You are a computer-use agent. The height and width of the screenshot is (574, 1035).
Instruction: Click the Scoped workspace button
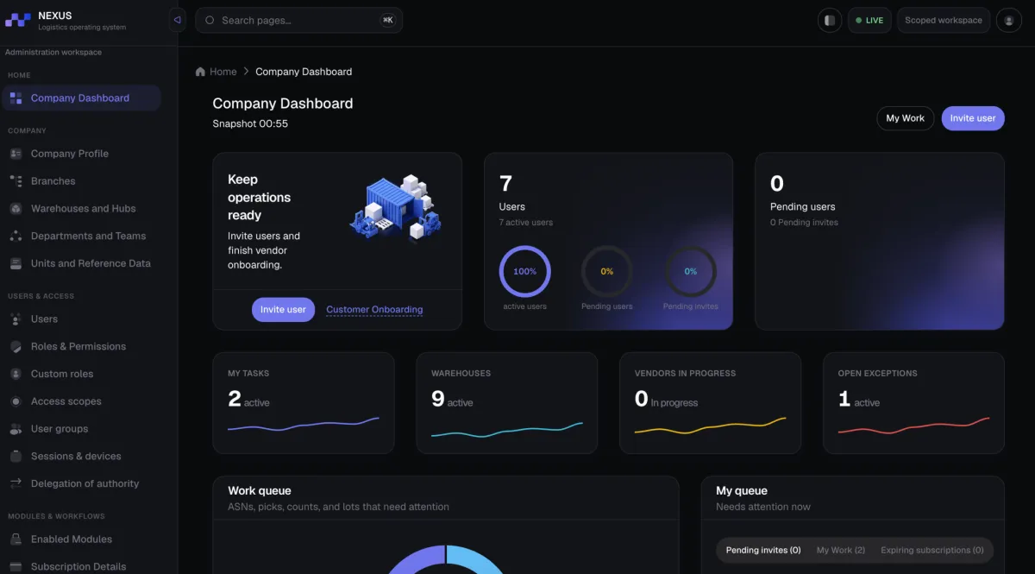click(x=944, y=20)
